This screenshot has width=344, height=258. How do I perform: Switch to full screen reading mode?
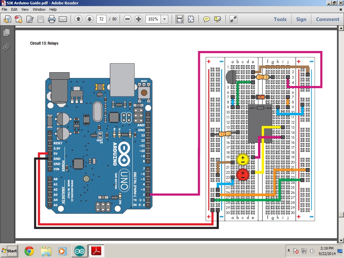coord(233,19)
